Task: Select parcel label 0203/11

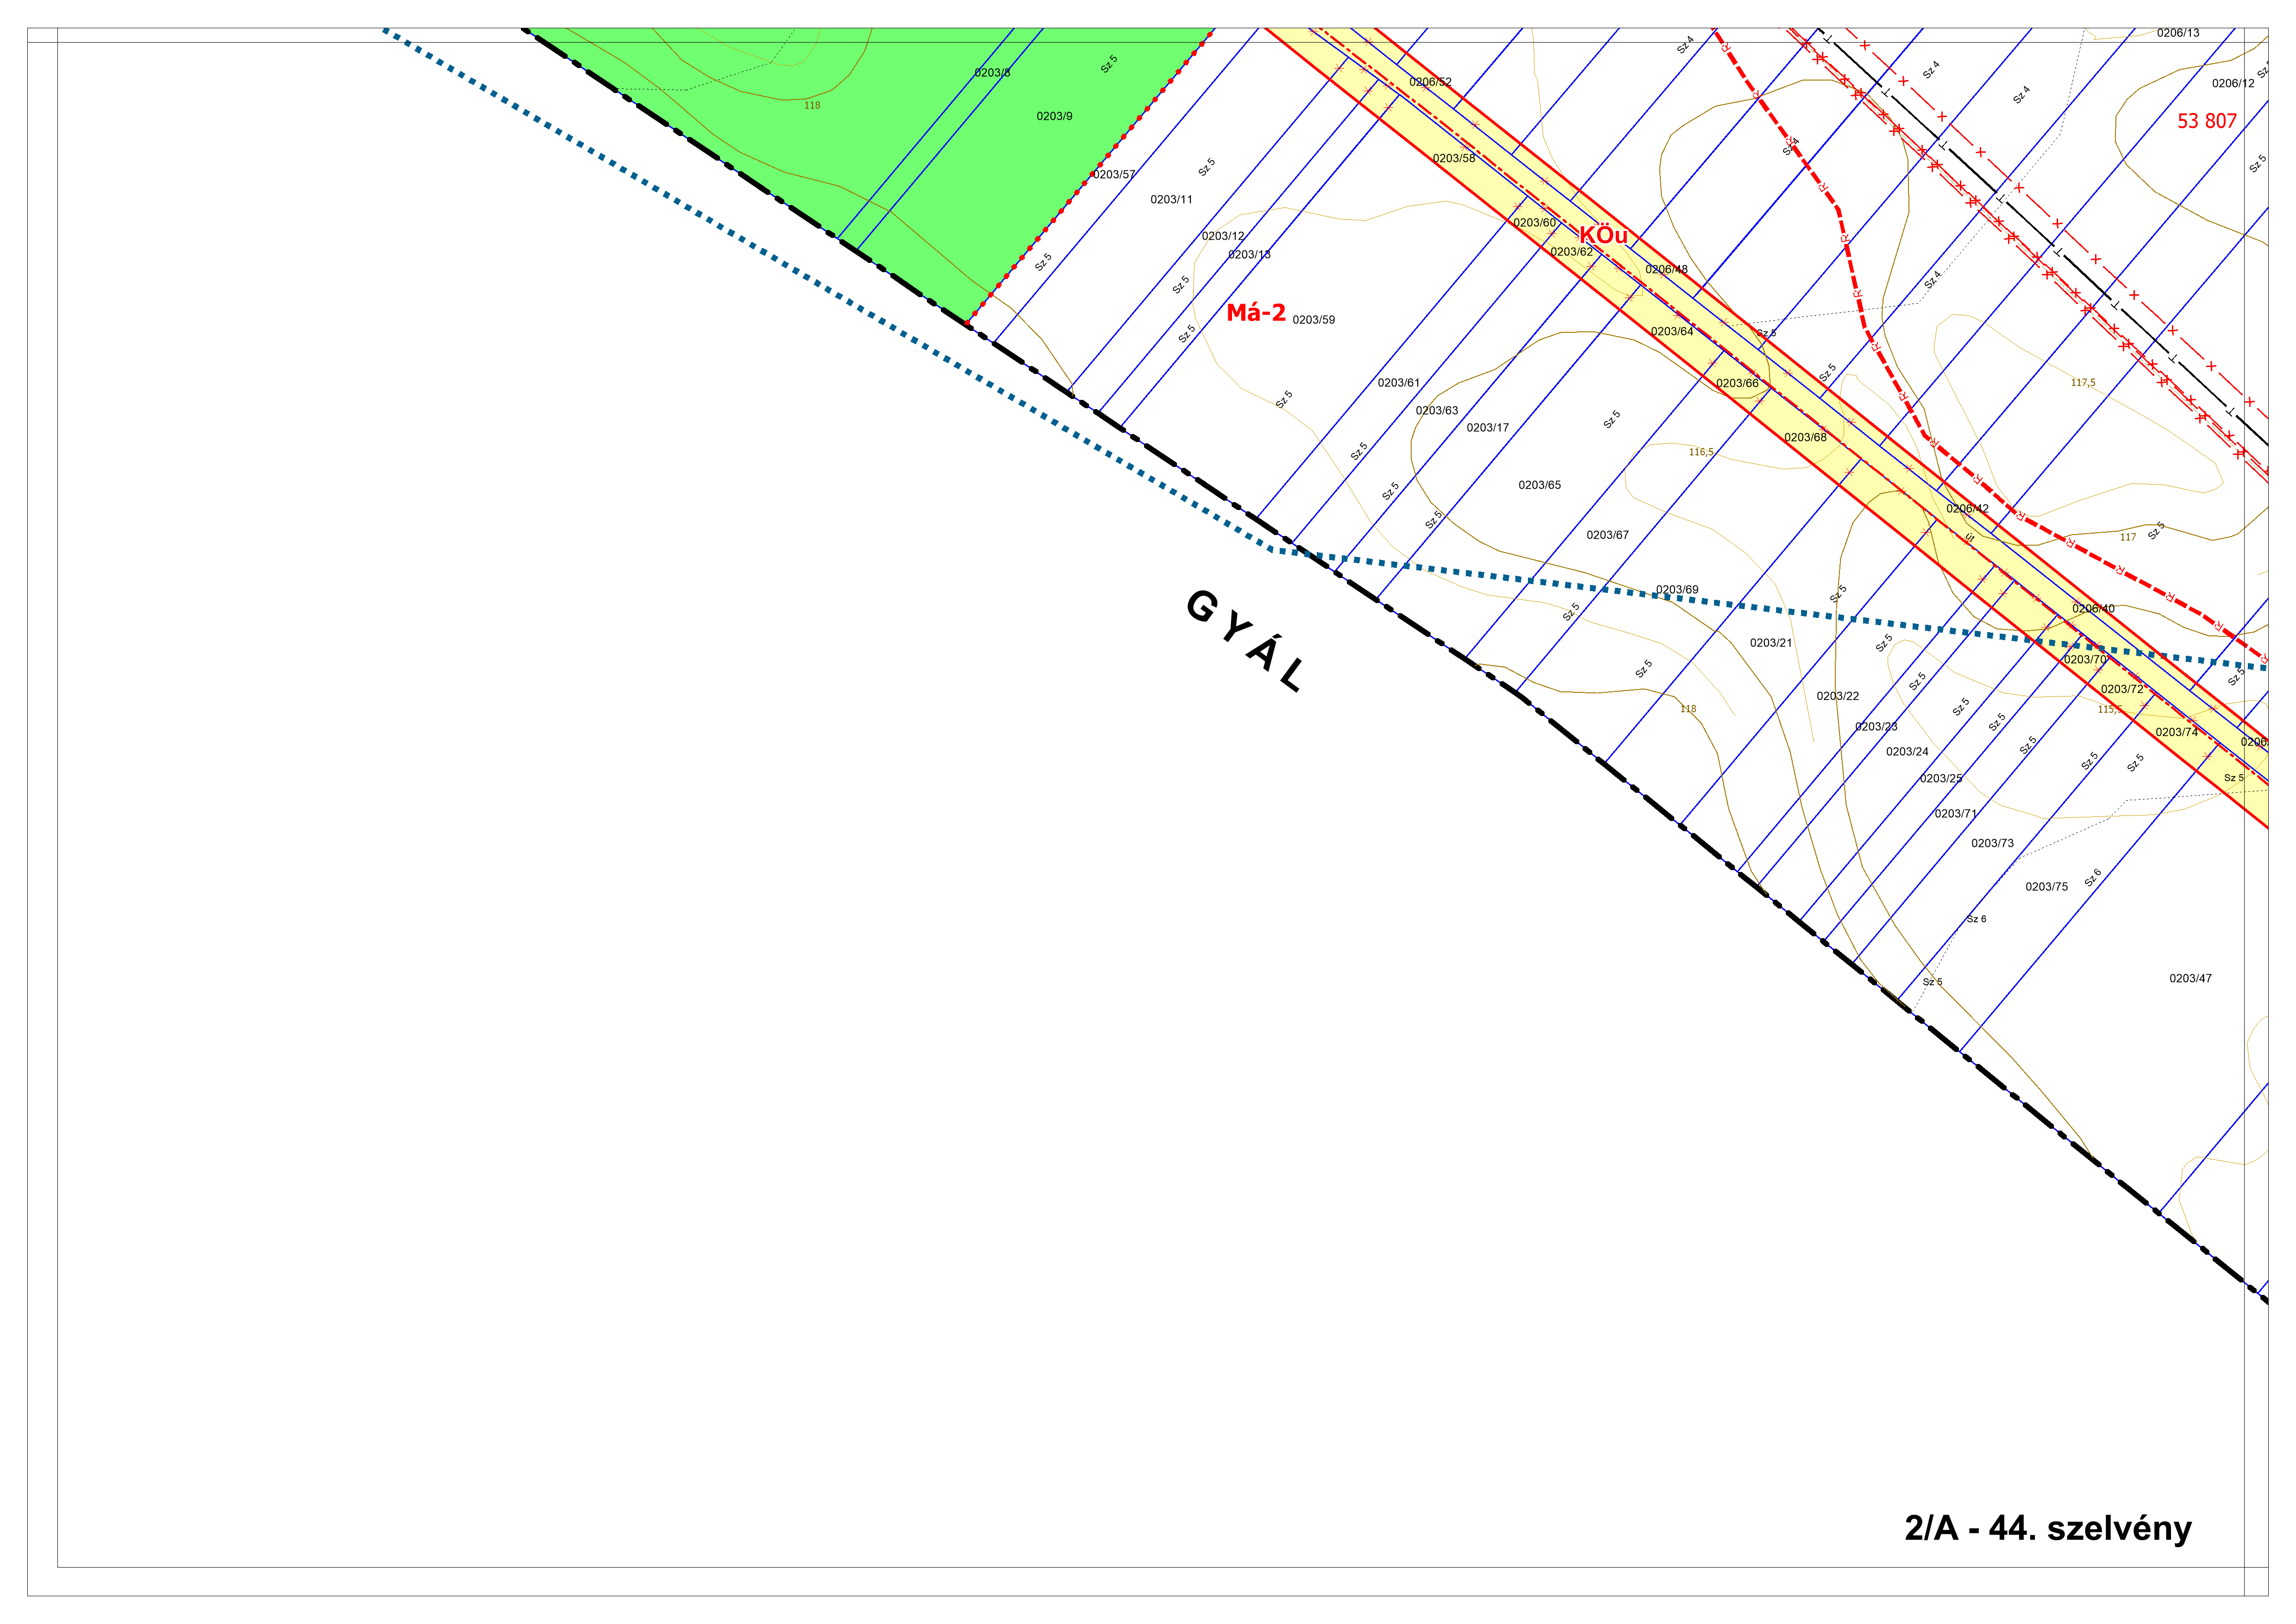Action: coord(1170,200)
